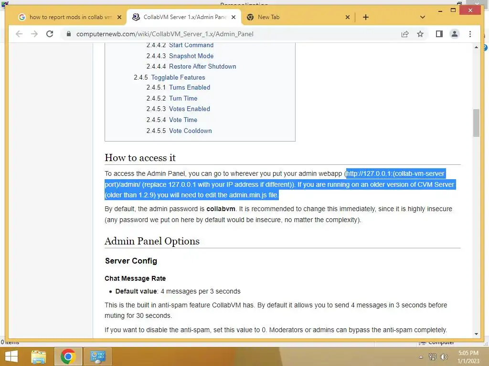Show hidden system tray icons
Viewport: 489px width, 366px height.
pos(421,357)
